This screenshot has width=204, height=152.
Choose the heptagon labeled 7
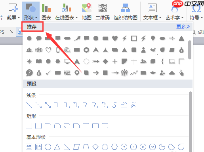(x=124, y=147)
